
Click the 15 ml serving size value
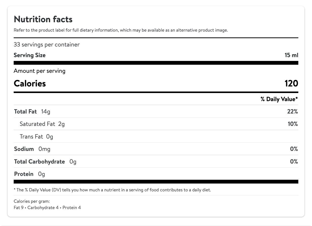291,55
